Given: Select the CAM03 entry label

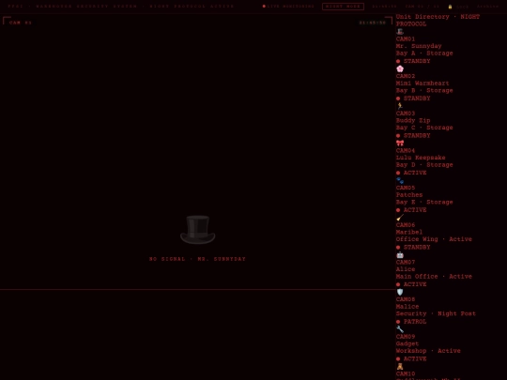Looking at the screenshot, I should click(x=406, y=114).
